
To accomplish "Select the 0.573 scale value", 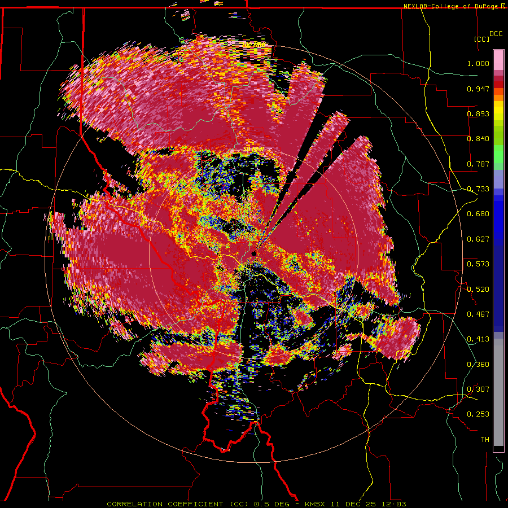I will (x=478, y=264).
